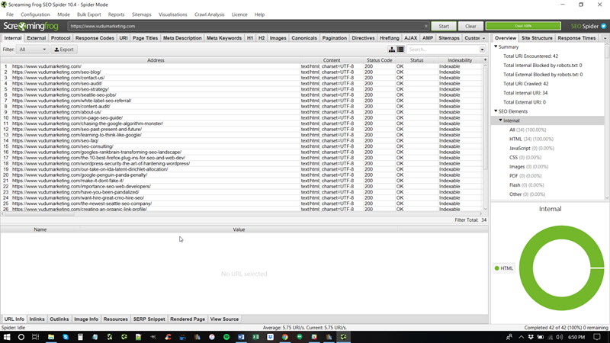This screenshot has width=610, height=343.
Task: Show more main tabs dropdown arrow
Action: (484, 38)
